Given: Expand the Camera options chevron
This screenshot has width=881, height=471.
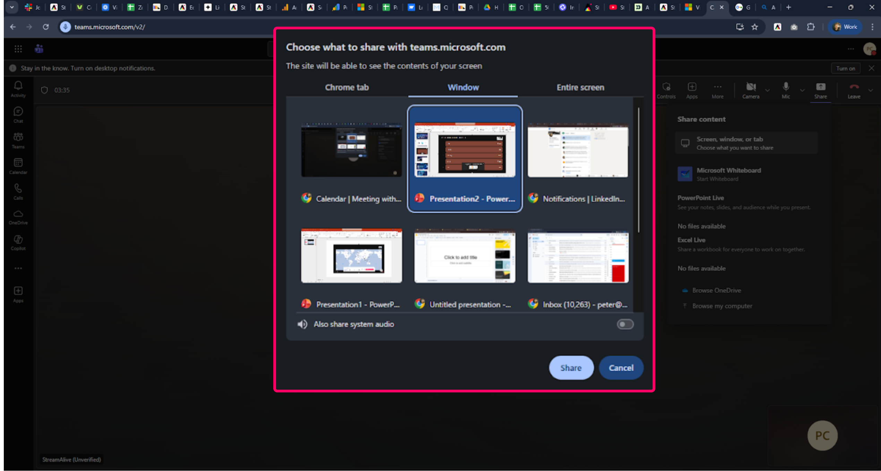Looking at the screenshot, I should [x=767, y=90].
